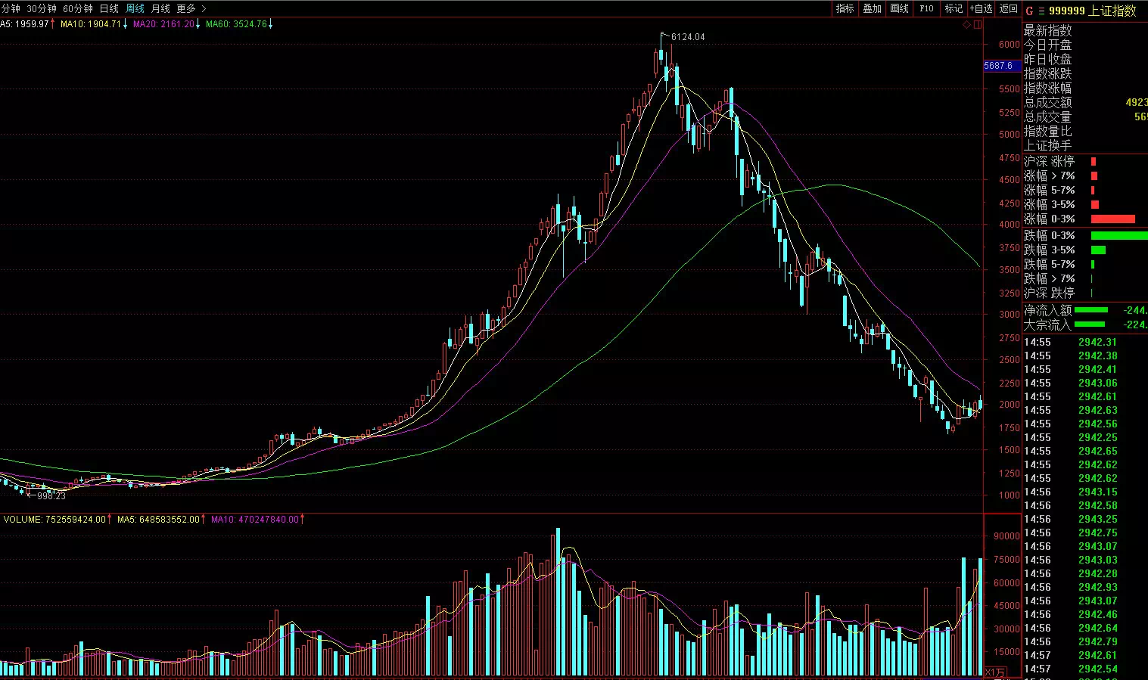Switch to 30分钟 period tab
1148x680 pixels.
click(x=41, y=8)
